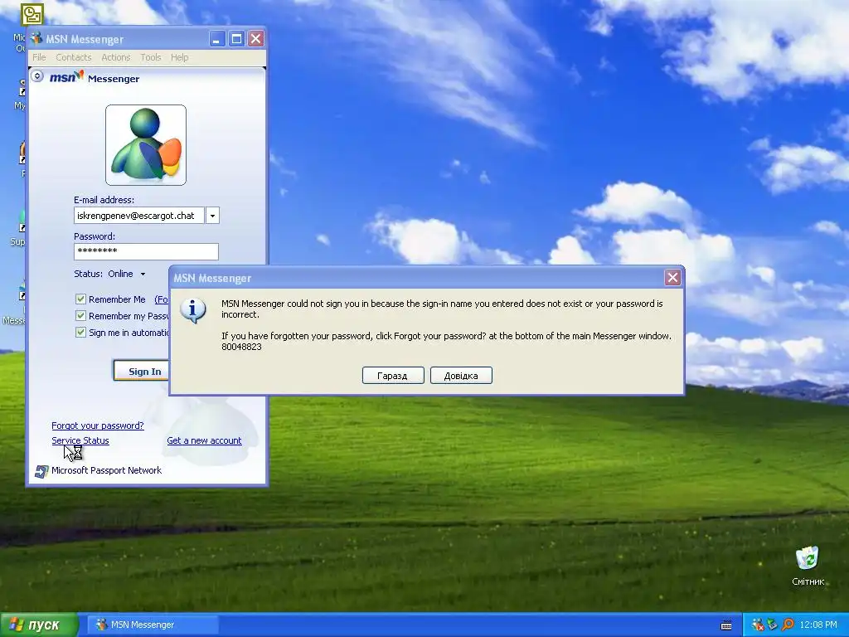Open the File menu
Viewport: 849px width, 637px height.
[x=39, y=57]
